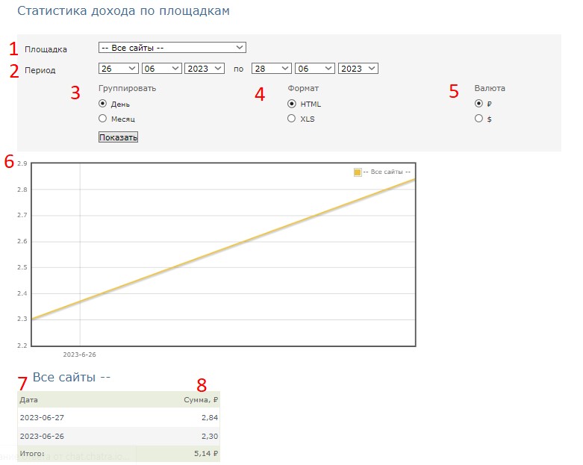Click the Валюта section label
This screenshot has width=583, height=465.
click(490, 89)
